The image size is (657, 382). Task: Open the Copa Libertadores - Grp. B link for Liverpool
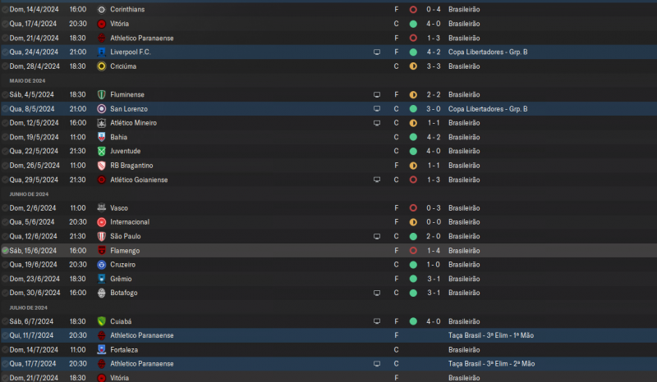pos(487,52)
